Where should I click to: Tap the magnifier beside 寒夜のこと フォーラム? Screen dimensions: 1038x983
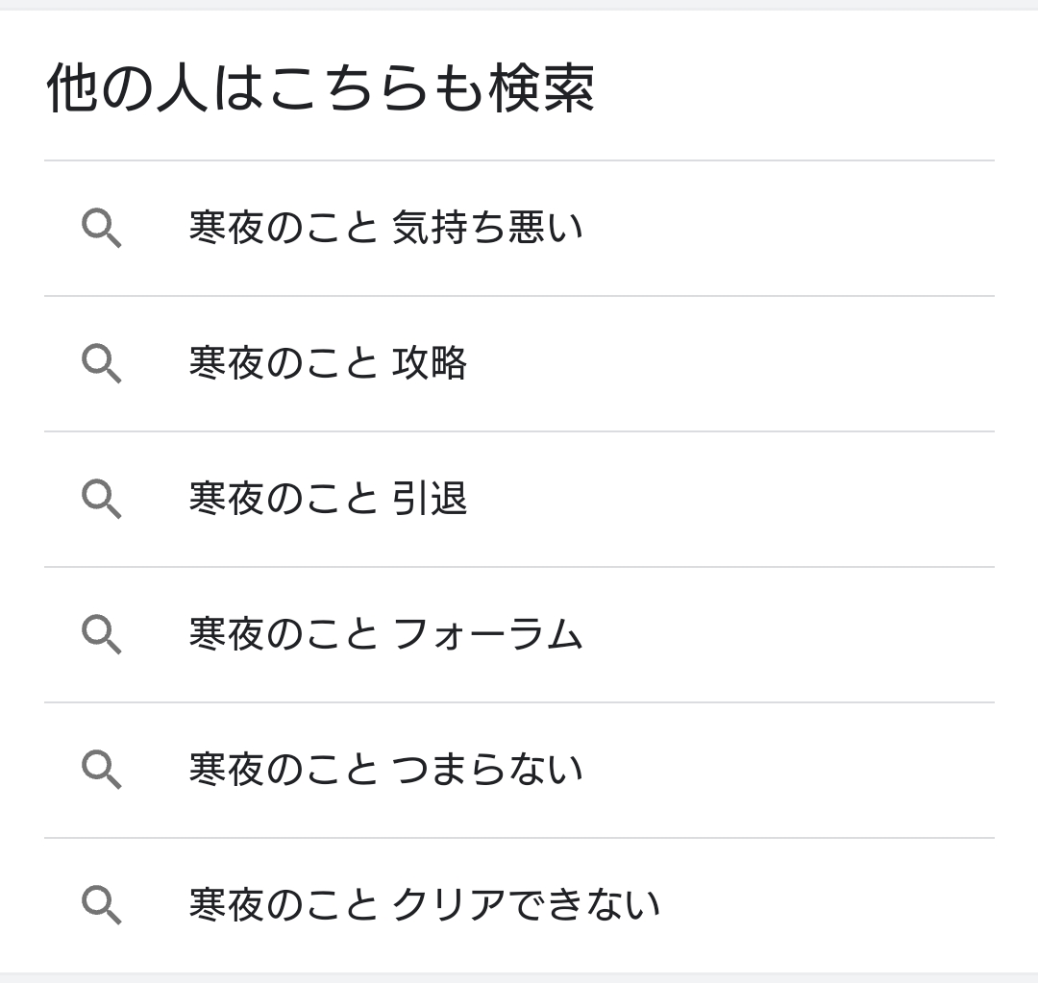(101, 635)
